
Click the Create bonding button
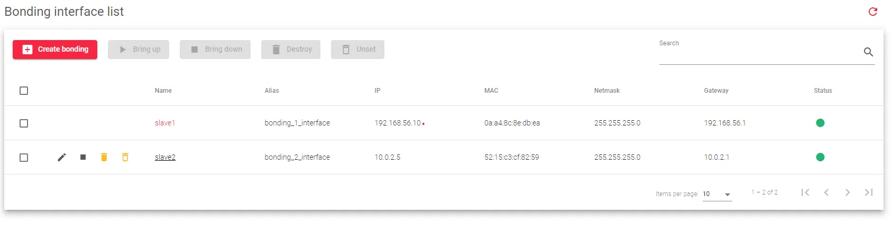pos(55,50)
